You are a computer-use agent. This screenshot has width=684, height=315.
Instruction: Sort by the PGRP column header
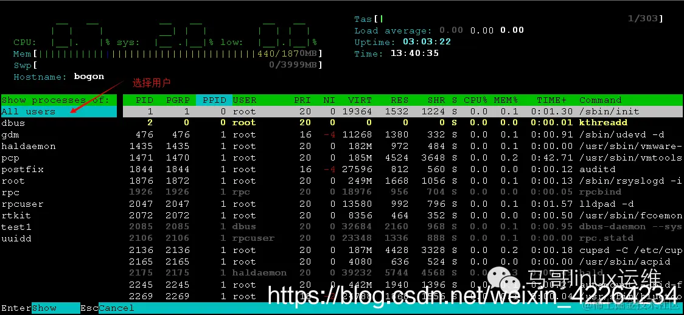pyautogui.click(x=178, y=100)
